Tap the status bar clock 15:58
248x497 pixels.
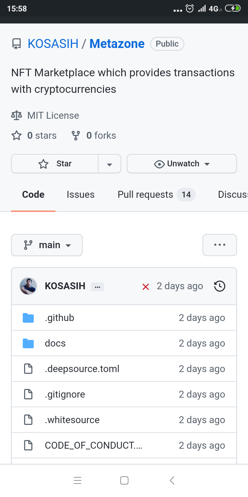(17, 9)
